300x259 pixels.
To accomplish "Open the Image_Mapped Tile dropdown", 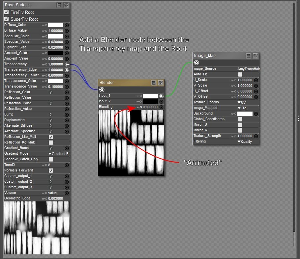I will pyautogui.click(x=242, y=108).
